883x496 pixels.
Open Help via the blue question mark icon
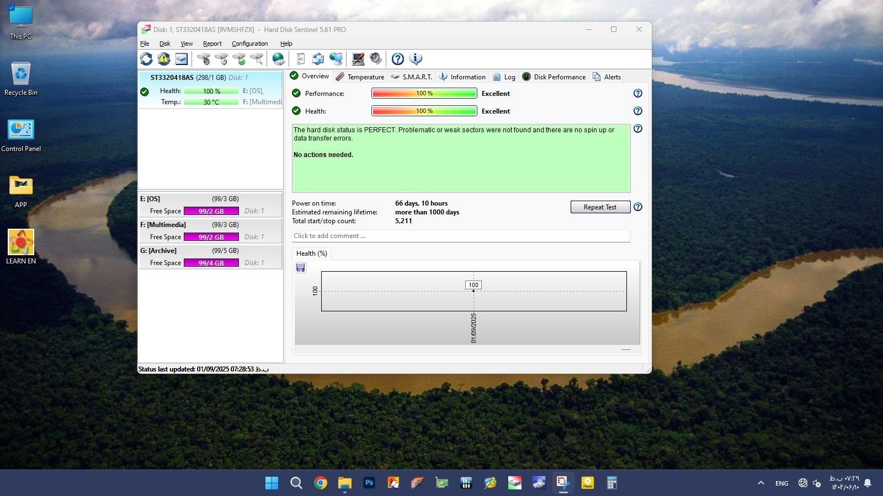(397, 59)
